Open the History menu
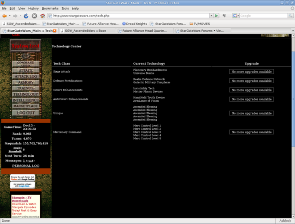 tap(33, 8)
